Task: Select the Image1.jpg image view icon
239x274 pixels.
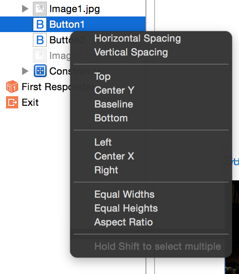Action: point(40,9)
